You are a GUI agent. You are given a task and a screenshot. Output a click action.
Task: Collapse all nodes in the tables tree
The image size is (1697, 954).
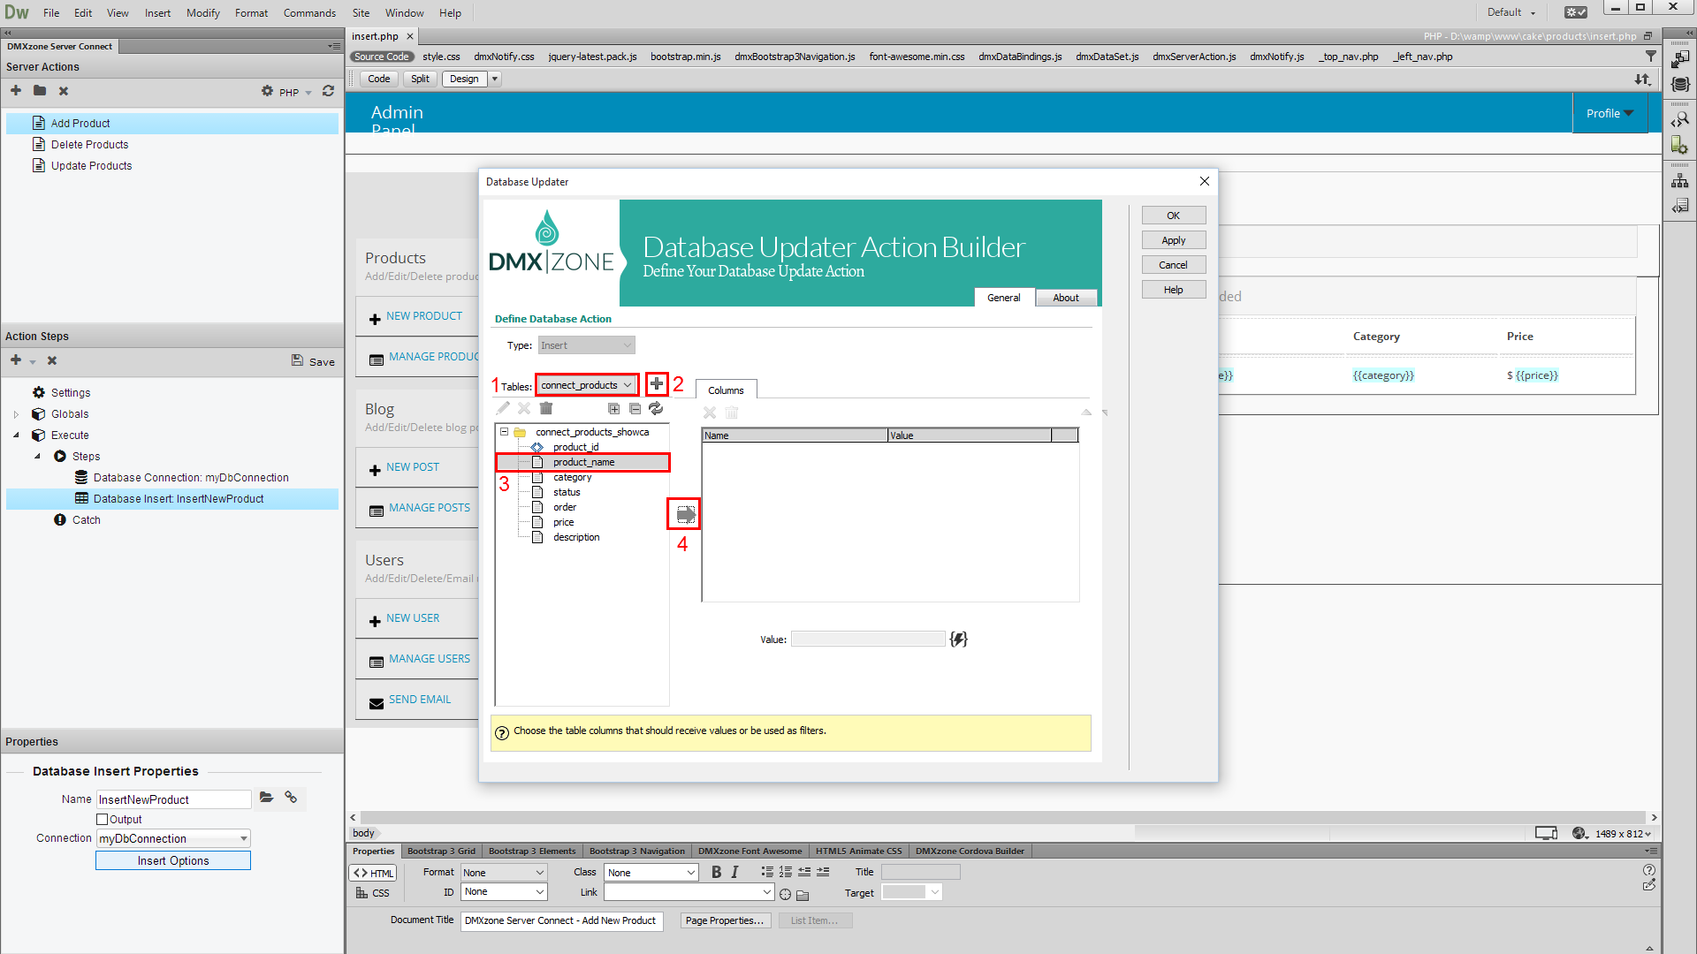[x=635, y=408]
